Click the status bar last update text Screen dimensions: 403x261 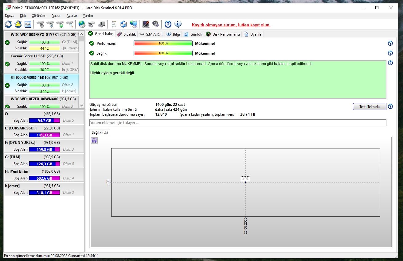51,255
